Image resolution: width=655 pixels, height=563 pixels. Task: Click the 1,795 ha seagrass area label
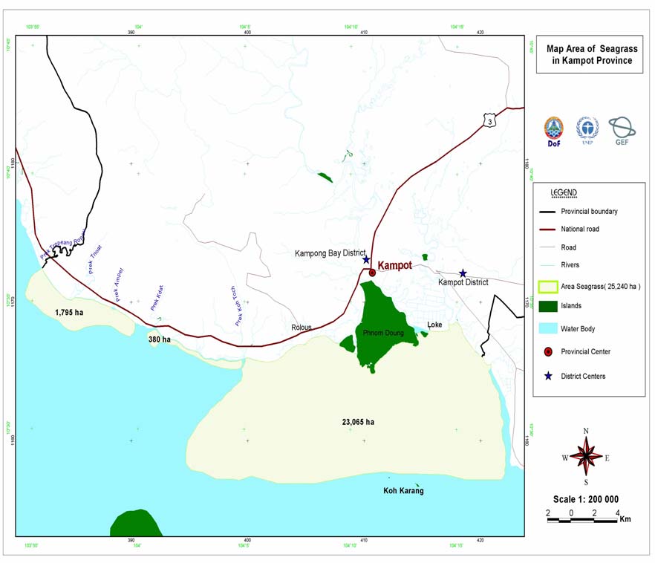tap(69, 313)
